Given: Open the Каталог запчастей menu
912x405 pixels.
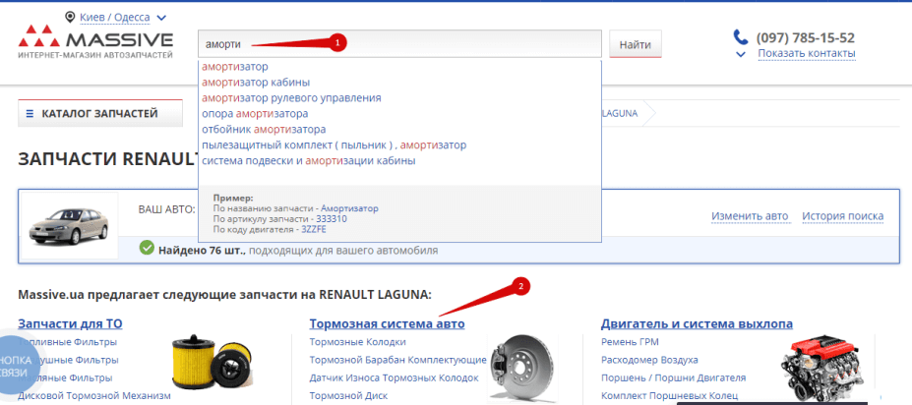Looking at the screenshot, I should [x=100, y=114].
